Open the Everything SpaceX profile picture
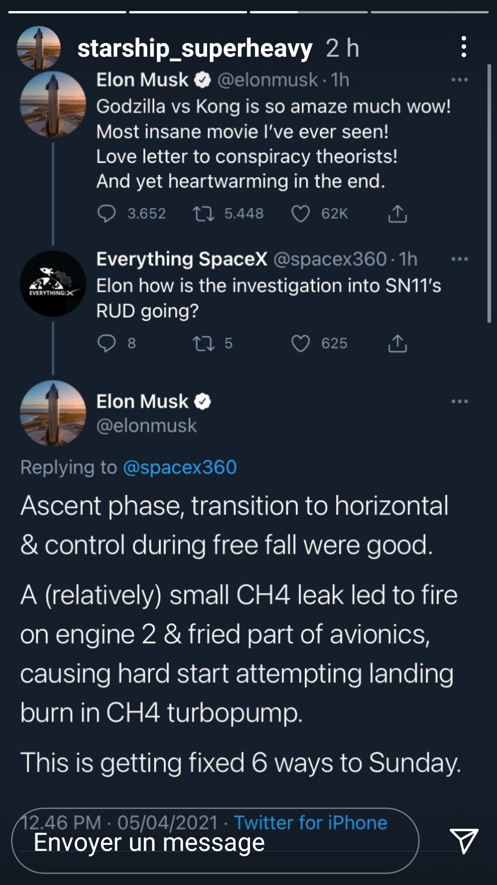 click(53, 283)
